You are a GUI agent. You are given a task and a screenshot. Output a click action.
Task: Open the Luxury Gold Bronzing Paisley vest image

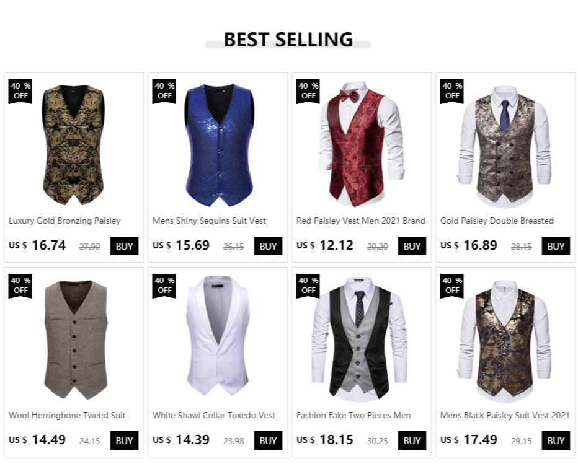[73, 145]
